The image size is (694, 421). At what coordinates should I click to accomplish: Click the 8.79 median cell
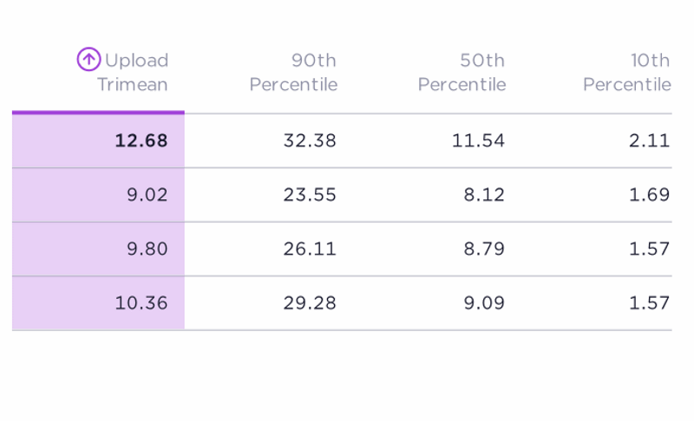tap(484, 249)
